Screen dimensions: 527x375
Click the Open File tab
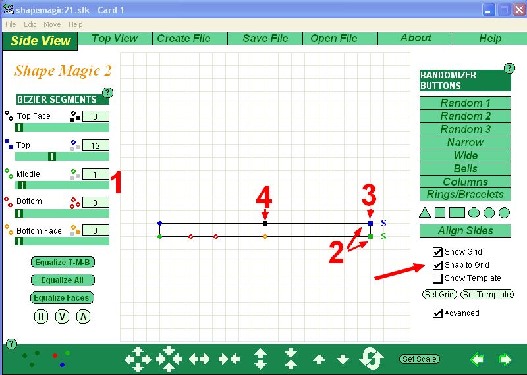pos(340,38)
